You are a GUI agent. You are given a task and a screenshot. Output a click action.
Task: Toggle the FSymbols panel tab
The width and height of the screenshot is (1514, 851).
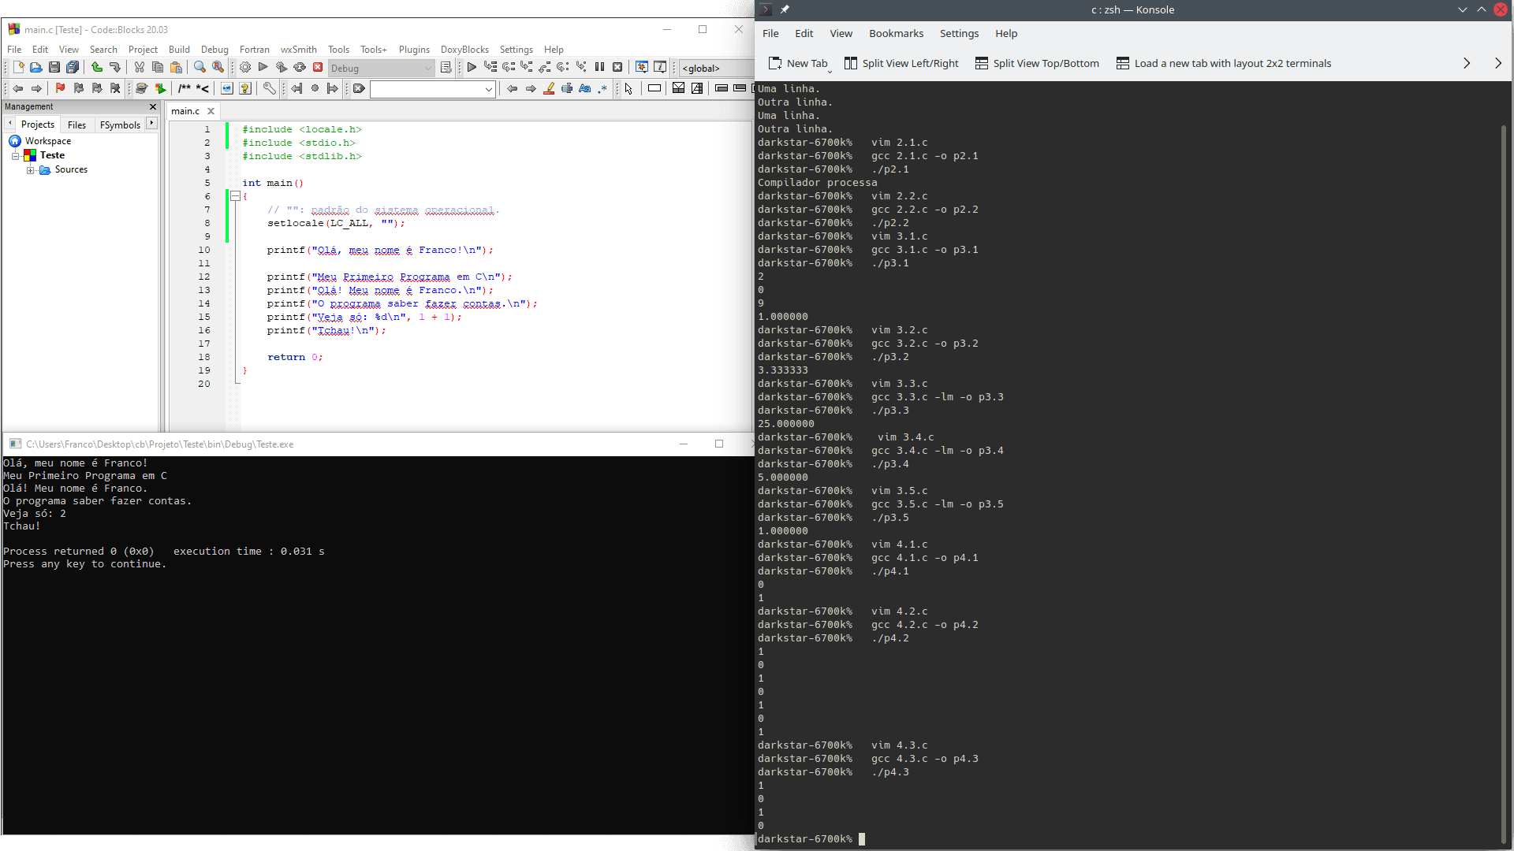pos(117,124)
